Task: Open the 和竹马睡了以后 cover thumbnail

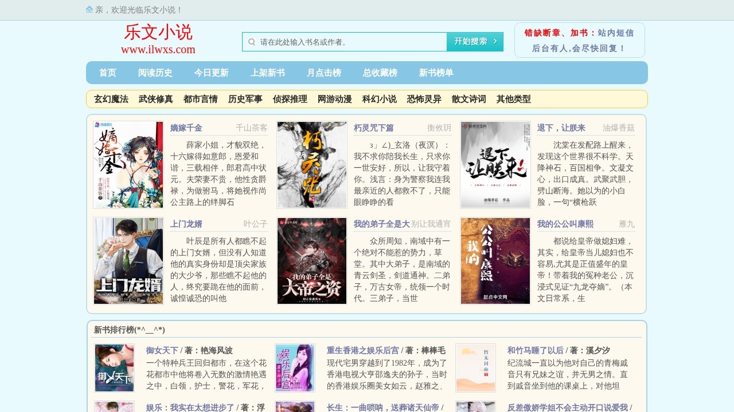Action: [x=475, y=368]
